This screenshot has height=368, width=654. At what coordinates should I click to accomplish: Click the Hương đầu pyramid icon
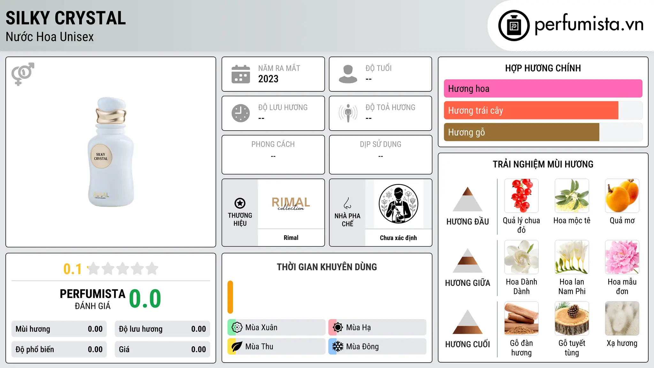click(x=468, y=199)
